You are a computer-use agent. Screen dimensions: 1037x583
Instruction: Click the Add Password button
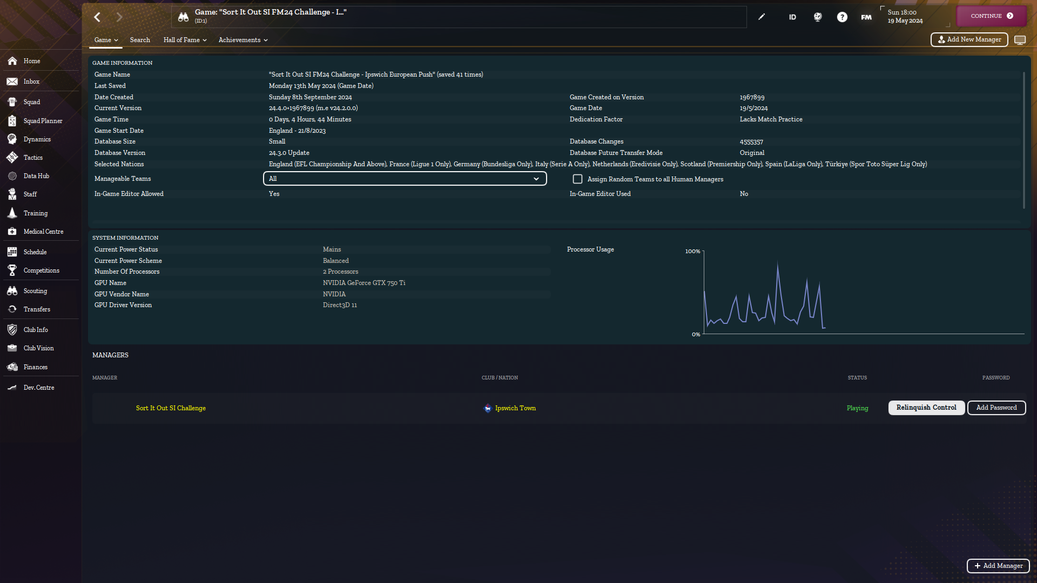[996, 408]
